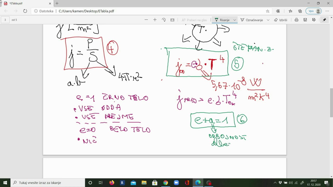Select the Izbriši eraser tool

click(x=280, y=20)
